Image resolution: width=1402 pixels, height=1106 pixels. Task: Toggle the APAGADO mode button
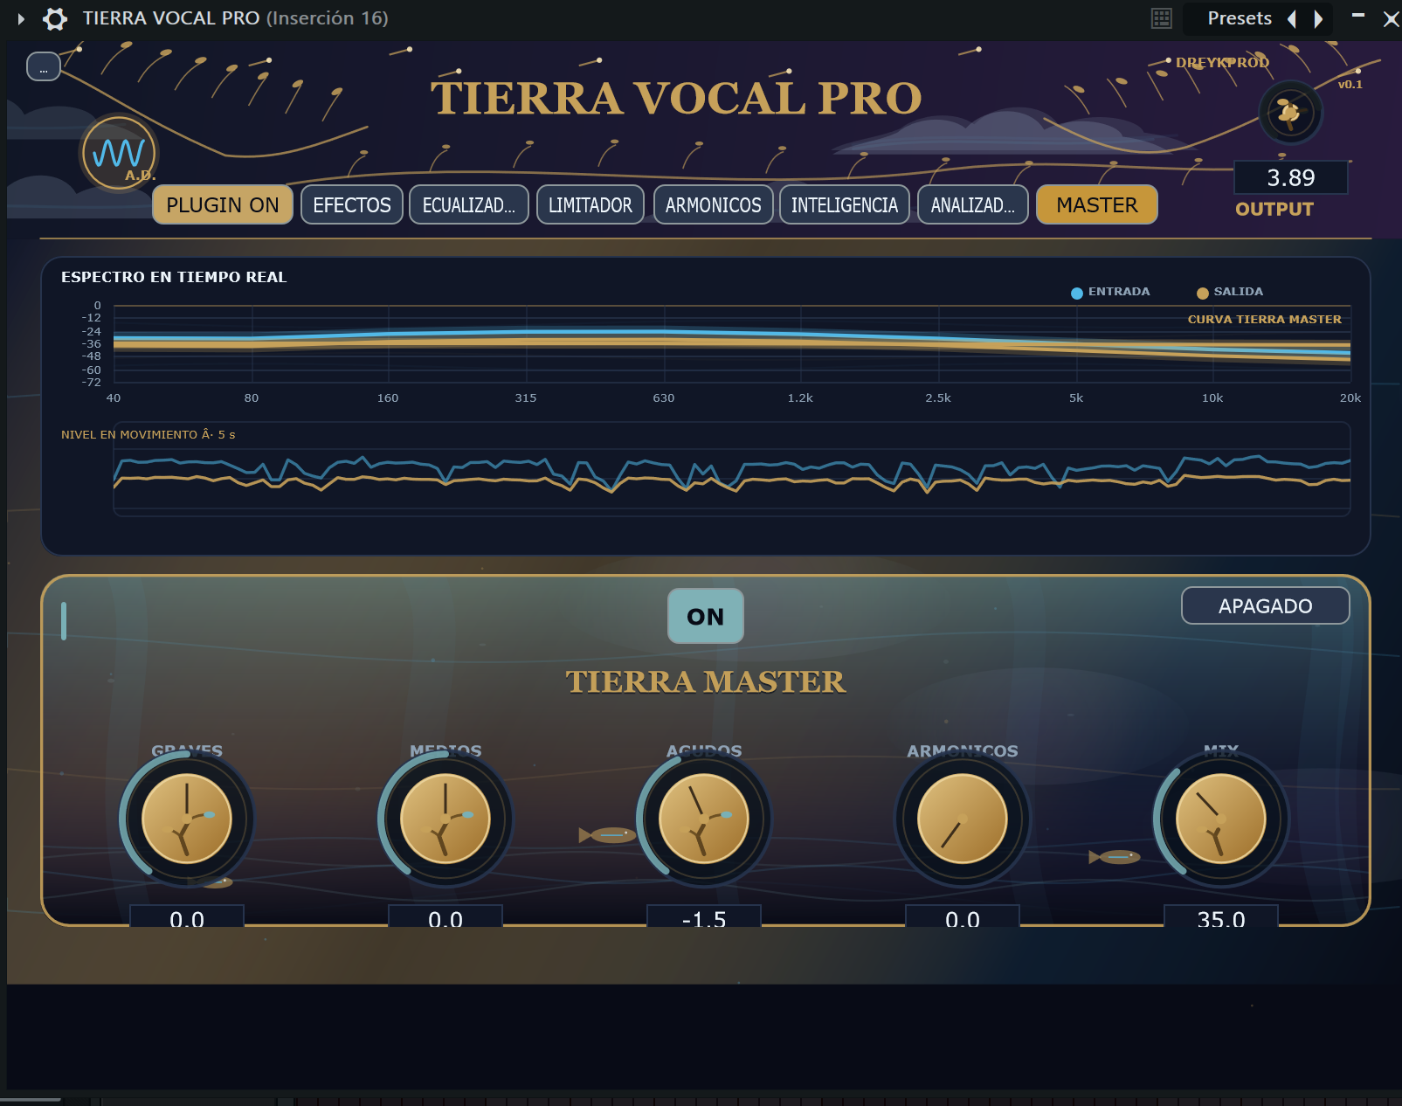click(1265, 605)
